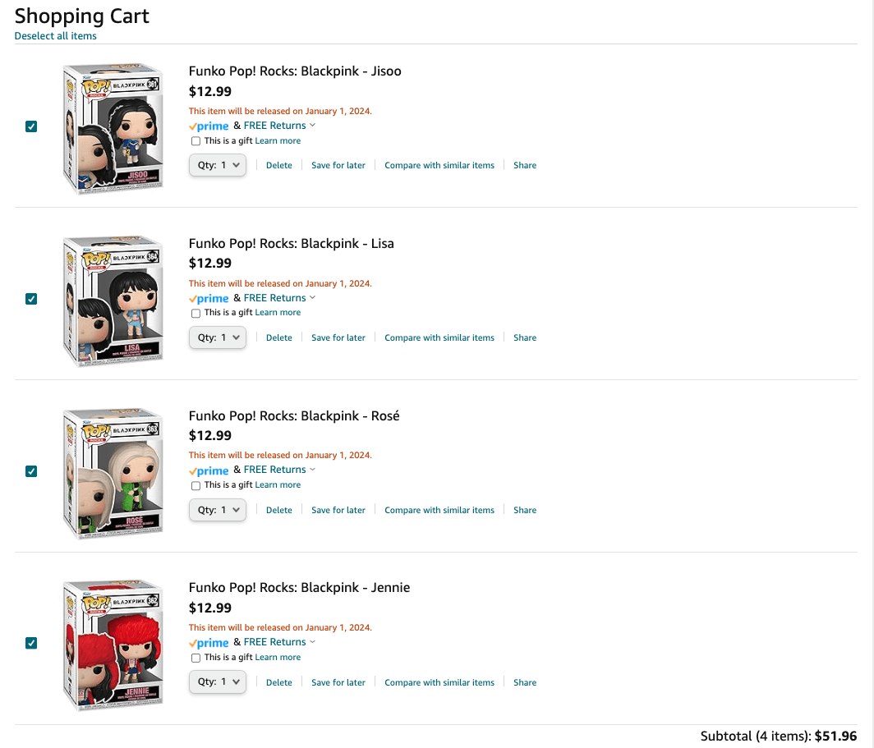Open the Jennie Funko Pop product image
Screen dimensions: 874x748
click(112, 645)
